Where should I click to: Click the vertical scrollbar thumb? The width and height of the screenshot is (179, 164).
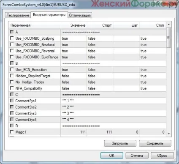169,38
